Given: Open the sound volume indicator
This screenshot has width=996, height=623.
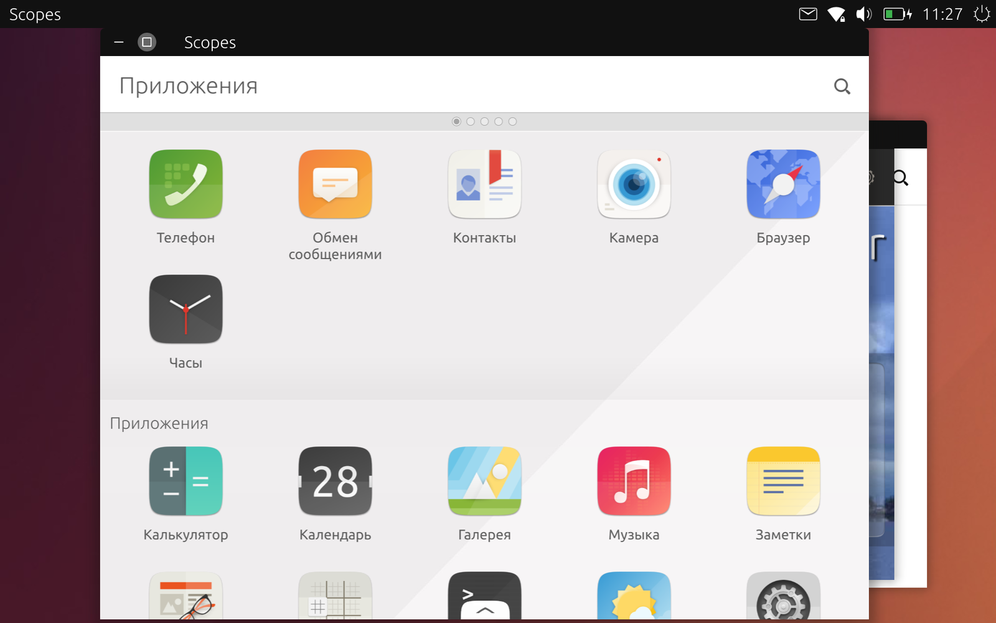Looking at the screenshot, I should [864, 14].
